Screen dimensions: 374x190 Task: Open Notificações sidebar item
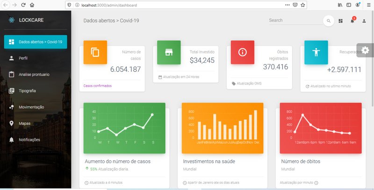pyautogui.click(x=29, y=140)
